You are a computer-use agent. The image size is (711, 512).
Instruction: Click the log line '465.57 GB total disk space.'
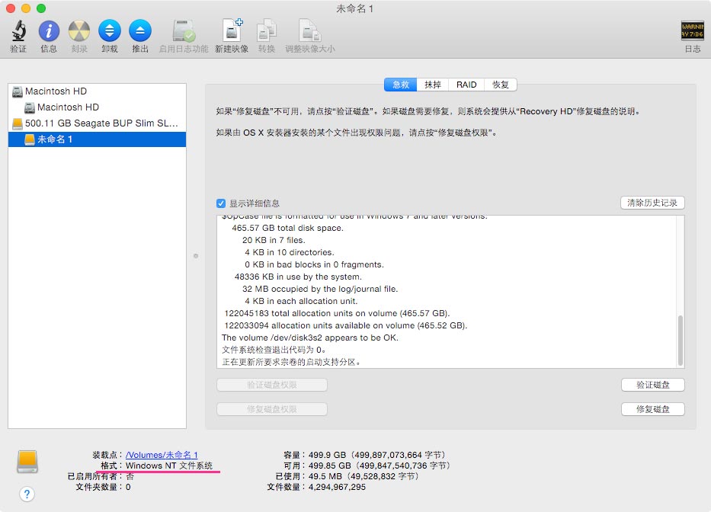coord(287,228)
